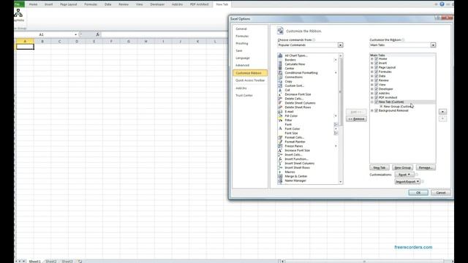
Task: Click the All Chart Types command icon
Action: 280,56
